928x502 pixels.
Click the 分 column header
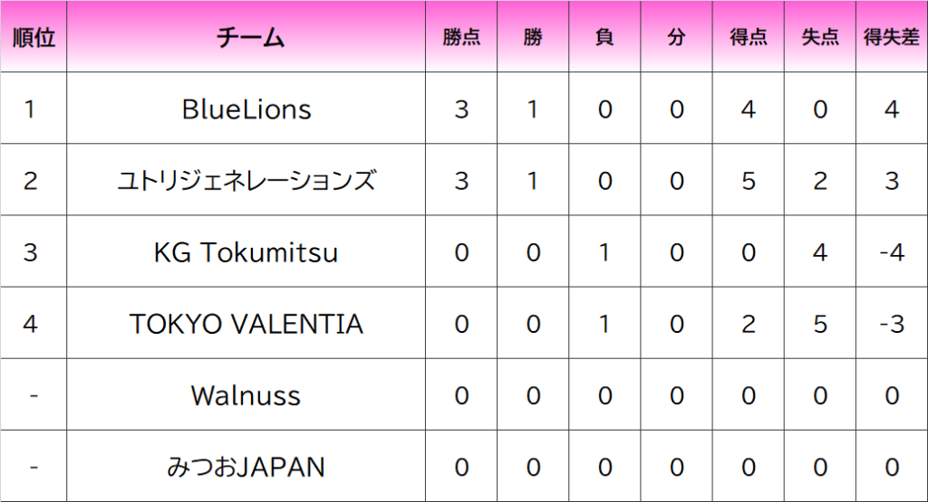pyautogui.click(x=676, y=37)
